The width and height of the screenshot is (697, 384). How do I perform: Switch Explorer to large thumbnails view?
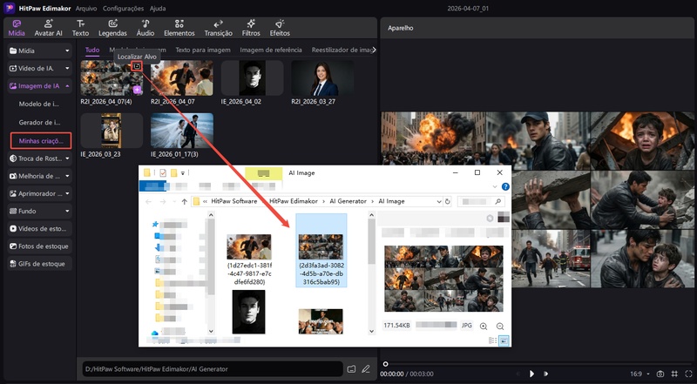[x=504, y=341]
